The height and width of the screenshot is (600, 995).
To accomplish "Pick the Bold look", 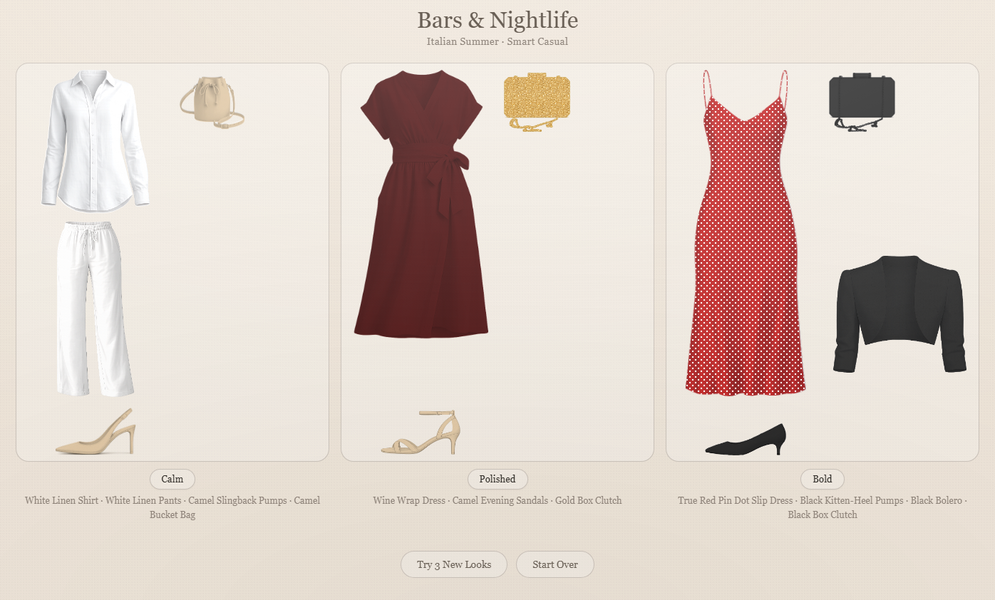I will pyautogui.click(x=823, y=480).
